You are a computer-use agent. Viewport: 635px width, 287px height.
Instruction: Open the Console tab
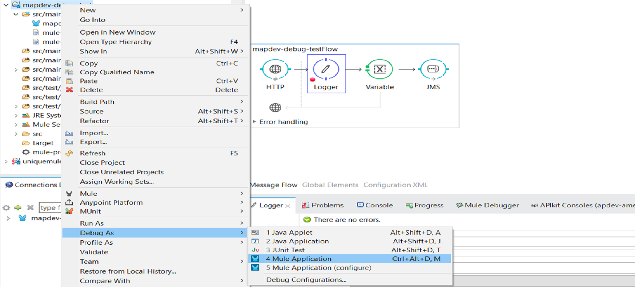pos(375,205)
